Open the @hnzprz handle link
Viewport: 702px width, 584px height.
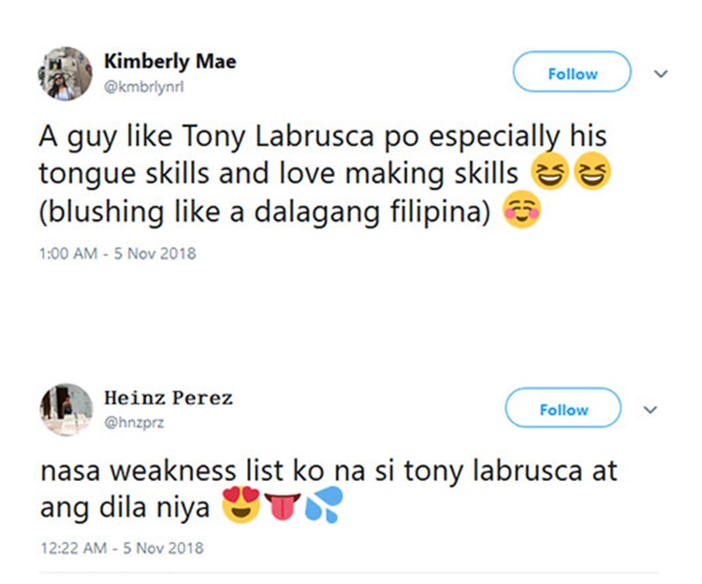point(135,420)
